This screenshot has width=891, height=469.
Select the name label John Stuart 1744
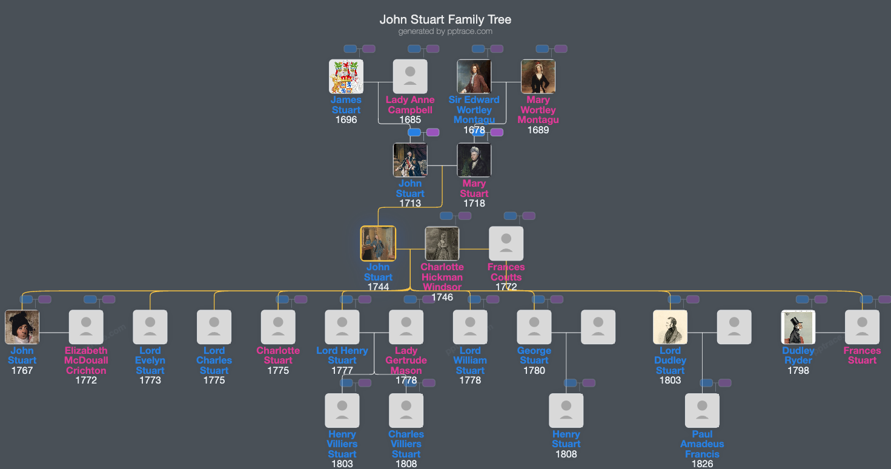(378, 272)
